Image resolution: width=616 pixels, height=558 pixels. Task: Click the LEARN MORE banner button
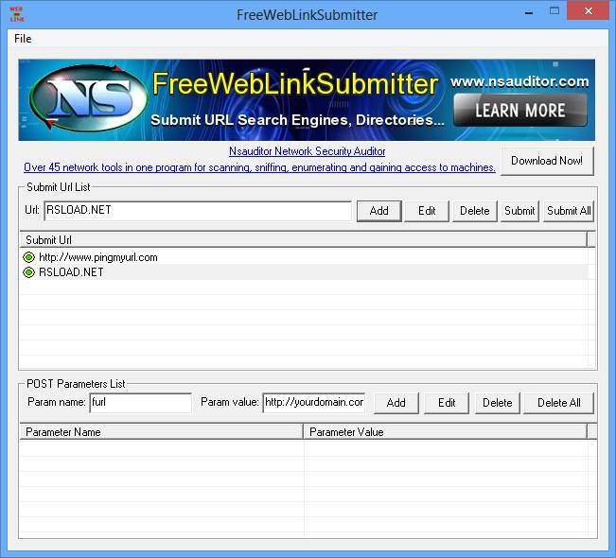520,110
